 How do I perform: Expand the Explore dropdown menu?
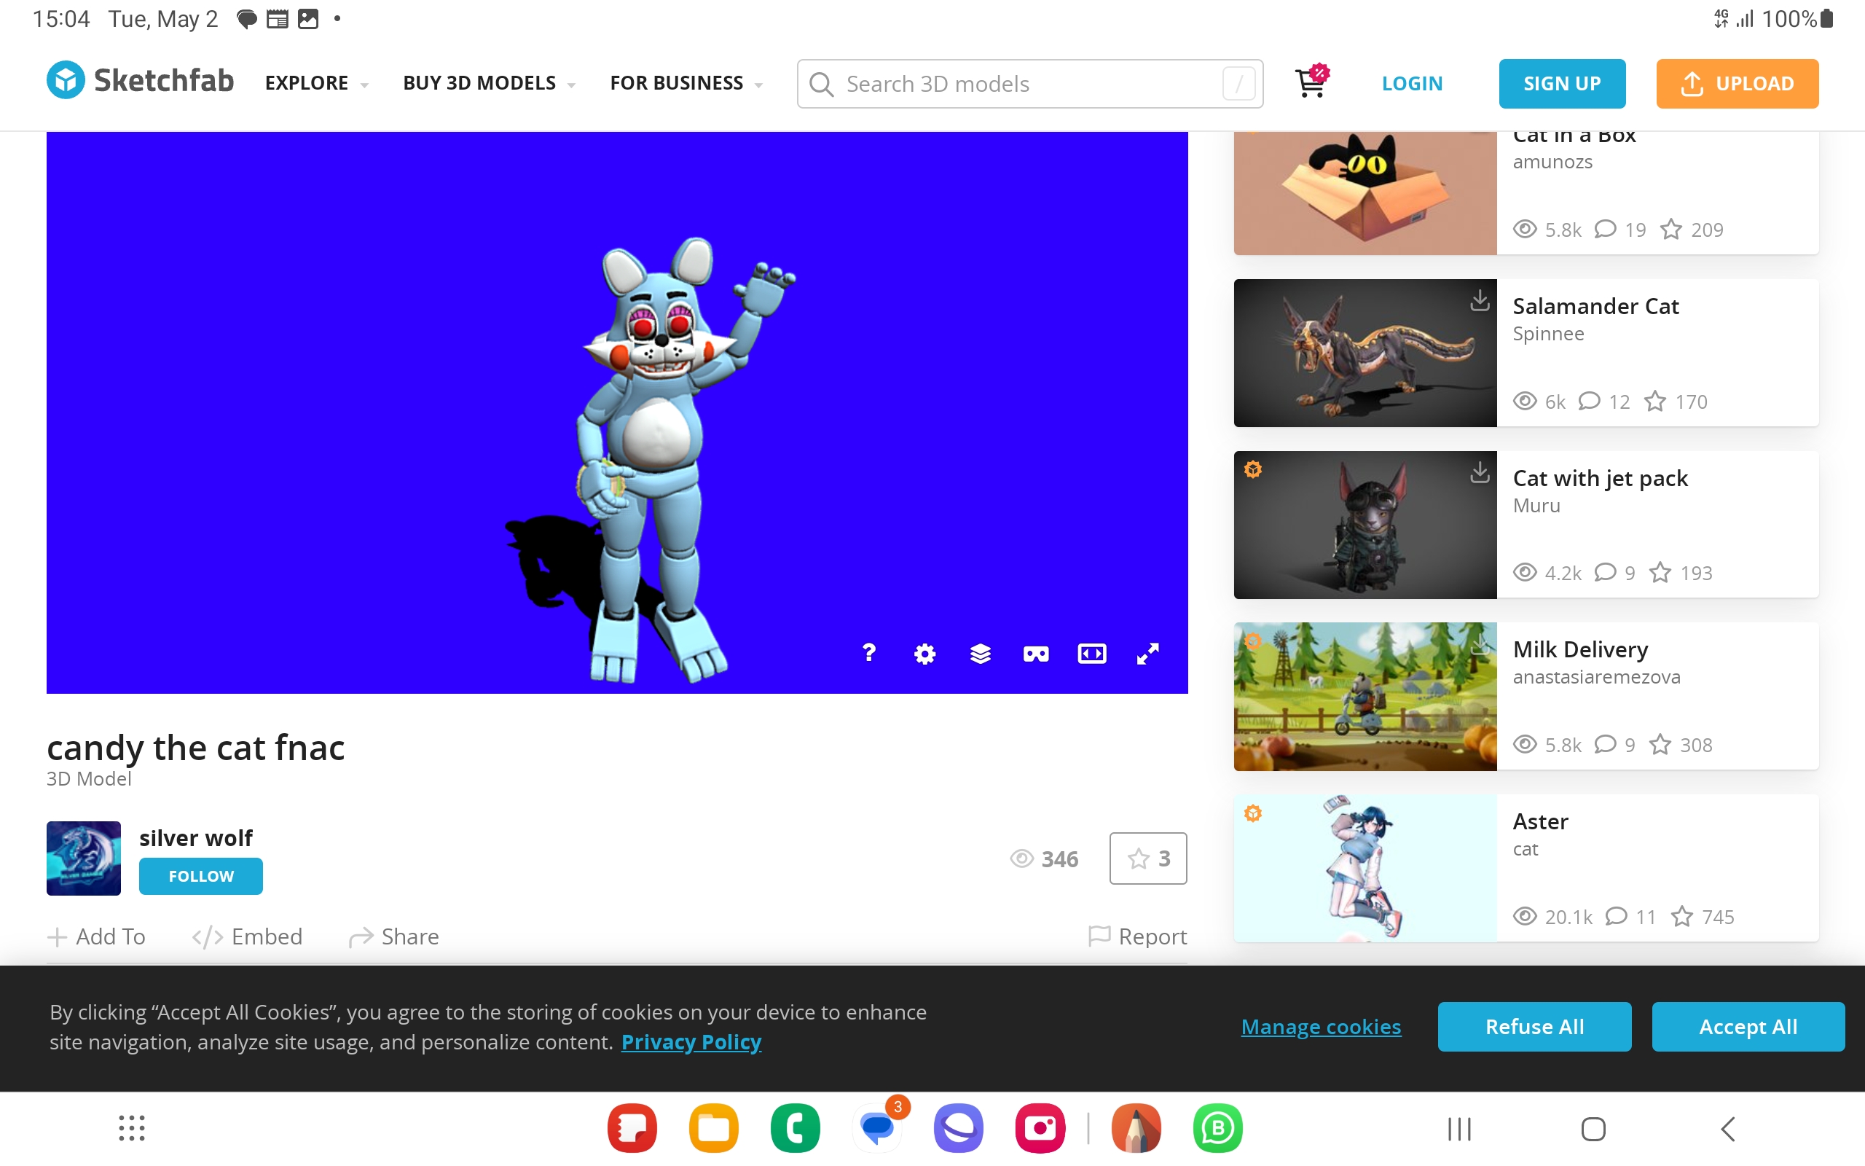(316, 83)
